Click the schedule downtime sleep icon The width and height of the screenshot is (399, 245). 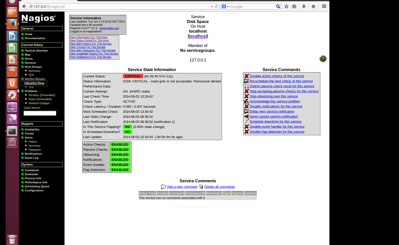247,121
